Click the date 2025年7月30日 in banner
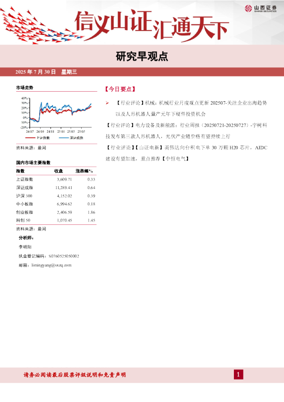The image size is (284, 402). click(35, 72)
